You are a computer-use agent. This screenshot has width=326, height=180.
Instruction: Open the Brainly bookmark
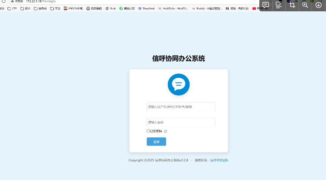(207, 9)
